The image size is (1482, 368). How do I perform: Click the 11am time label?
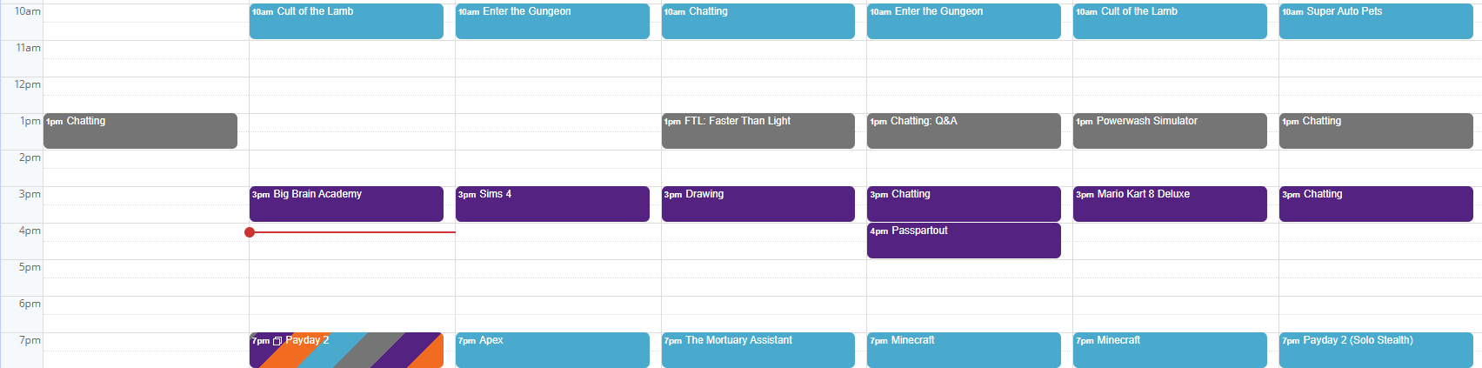[28, 48]
